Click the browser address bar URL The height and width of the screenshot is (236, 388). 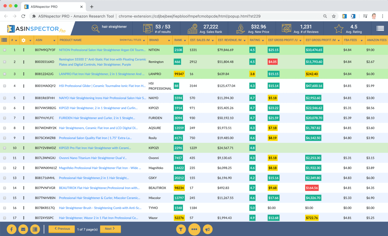click(x=189, y=16)
